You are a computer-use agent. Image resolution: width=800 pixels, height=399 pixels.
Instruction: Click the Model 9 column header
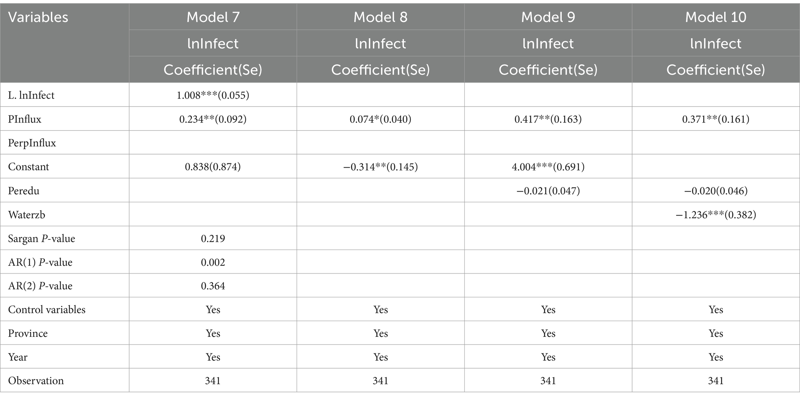(548, 17)
